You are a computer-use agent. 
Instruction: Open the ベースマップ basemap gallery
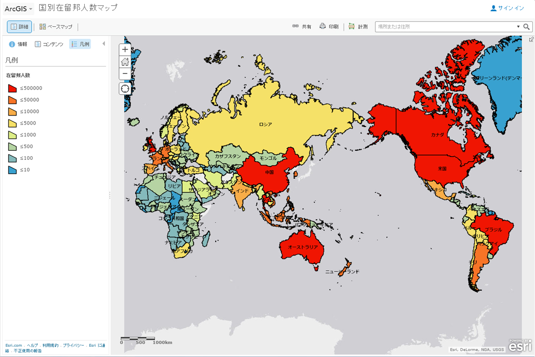[x=56, y=27]
